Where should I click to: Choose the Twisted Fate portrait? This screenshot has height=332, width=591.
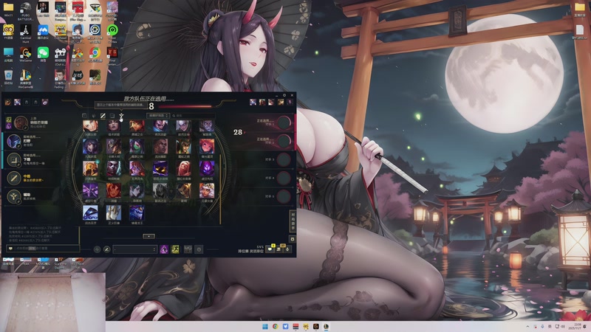pyautogui.click(x=114, y=146)
